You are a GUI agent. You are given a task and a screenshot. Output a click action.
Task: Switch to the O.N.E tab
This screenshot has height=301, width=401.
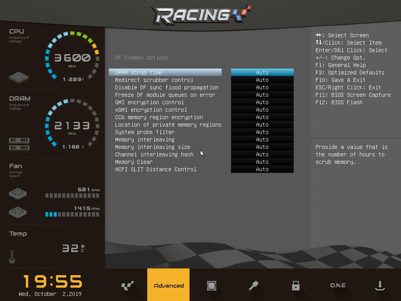click(338, 285)
